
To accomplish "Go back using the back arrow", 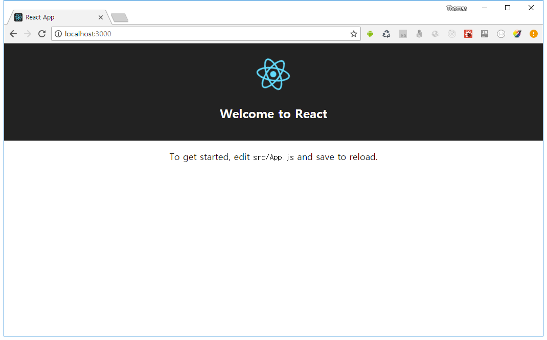I will [13, 34].
